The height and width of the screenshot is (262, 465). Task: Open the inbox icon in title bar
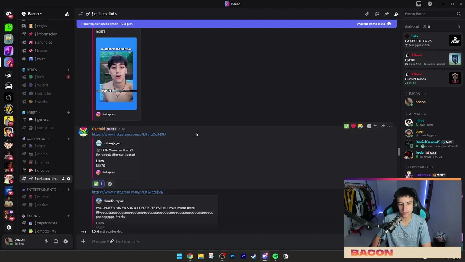point(418,4)
